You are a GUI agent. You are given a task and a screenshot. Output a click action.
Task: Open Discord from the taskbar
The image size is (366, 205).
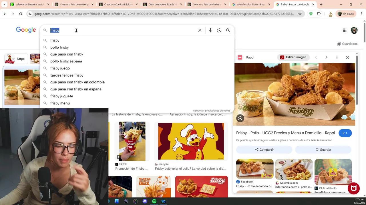coord(145,201)
